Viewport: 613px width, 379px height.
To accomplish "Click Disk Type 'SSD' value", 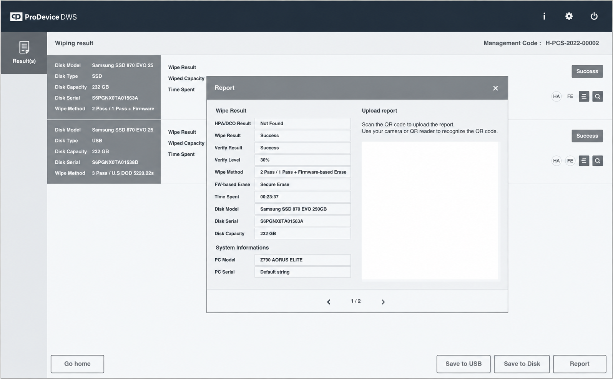I will [97, 76].
